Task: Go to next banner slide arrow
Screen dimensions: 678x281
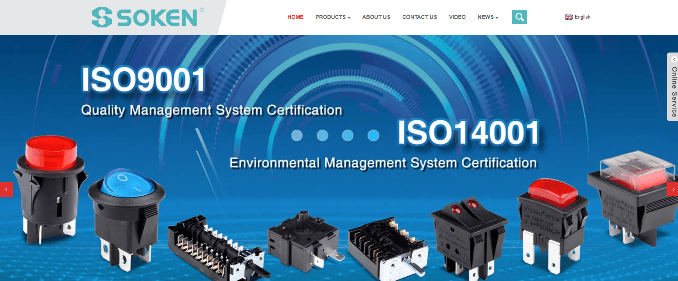Action: 672,190
